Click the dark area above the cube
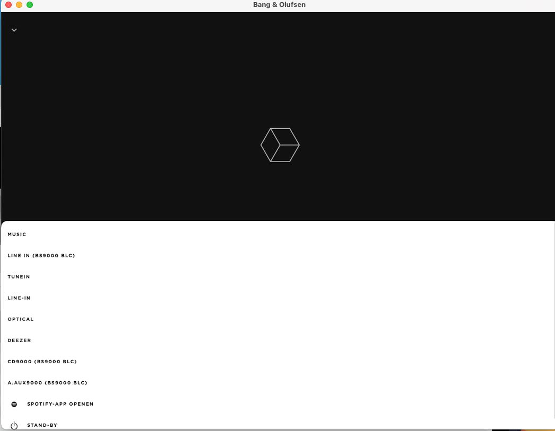This screenshot has height=431, width=555. 280,74
